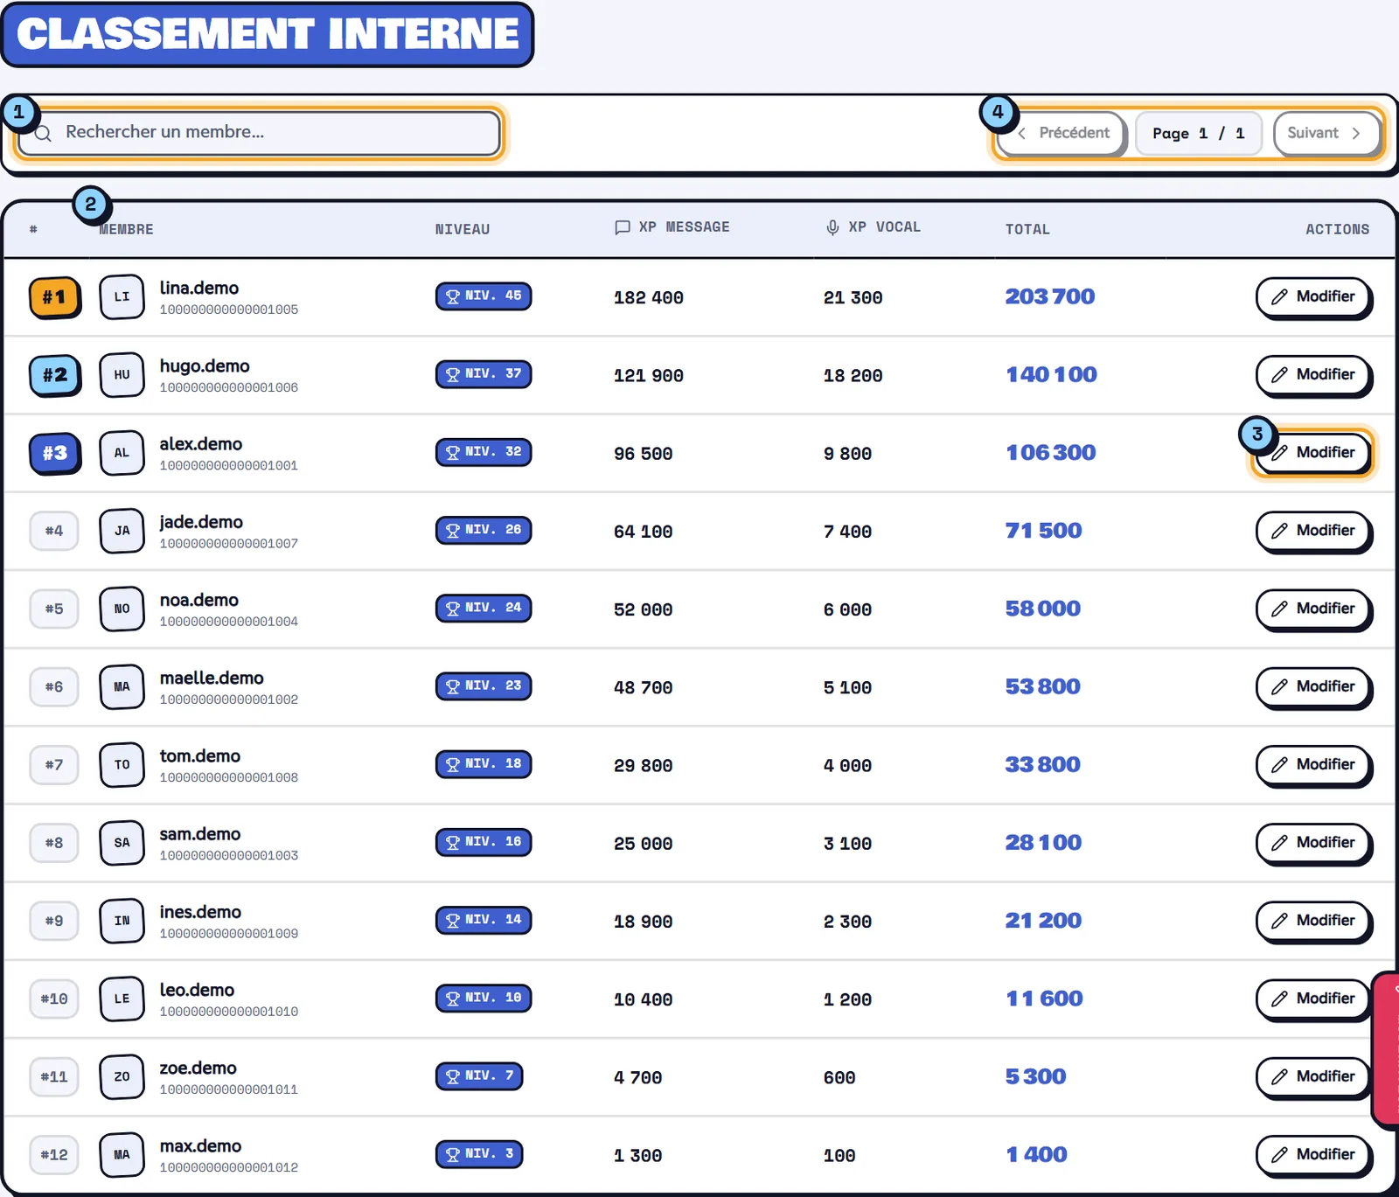Click the NIV. 3 level badge
The width and height of the screenshot is (1399, 1197).
[479, 1153]
